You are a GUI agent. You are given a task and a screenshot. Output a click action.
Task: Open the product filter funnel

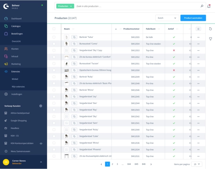(211, 39)
